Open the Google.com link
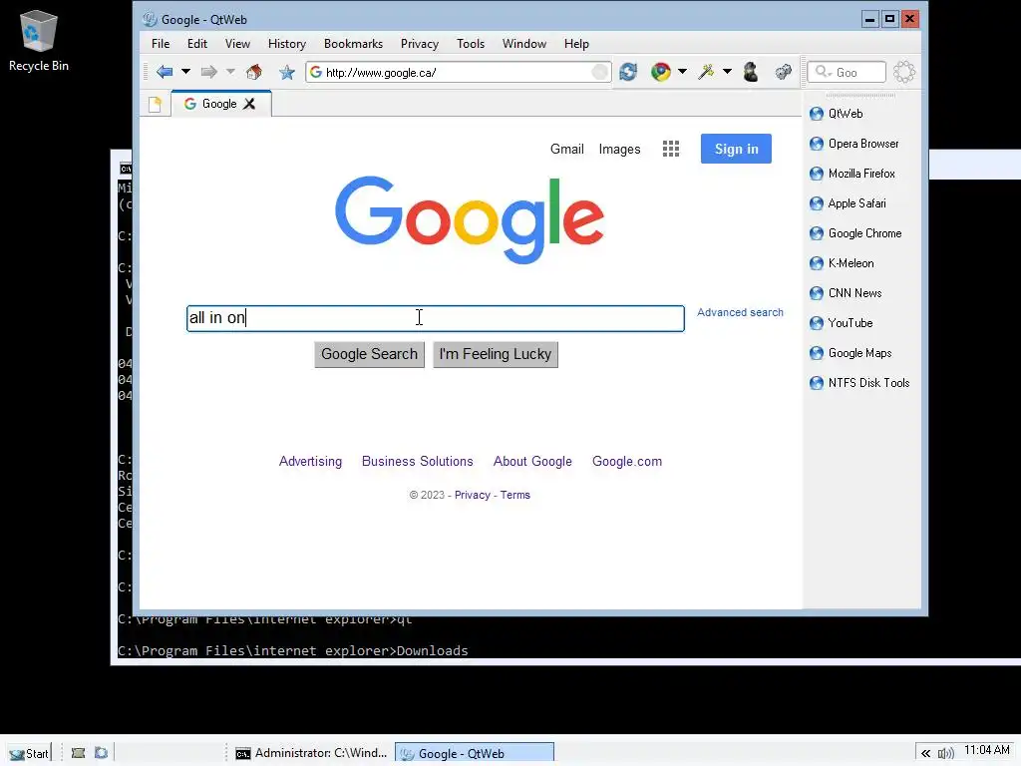Screen dimensions: 1021x766 point(626,461)
